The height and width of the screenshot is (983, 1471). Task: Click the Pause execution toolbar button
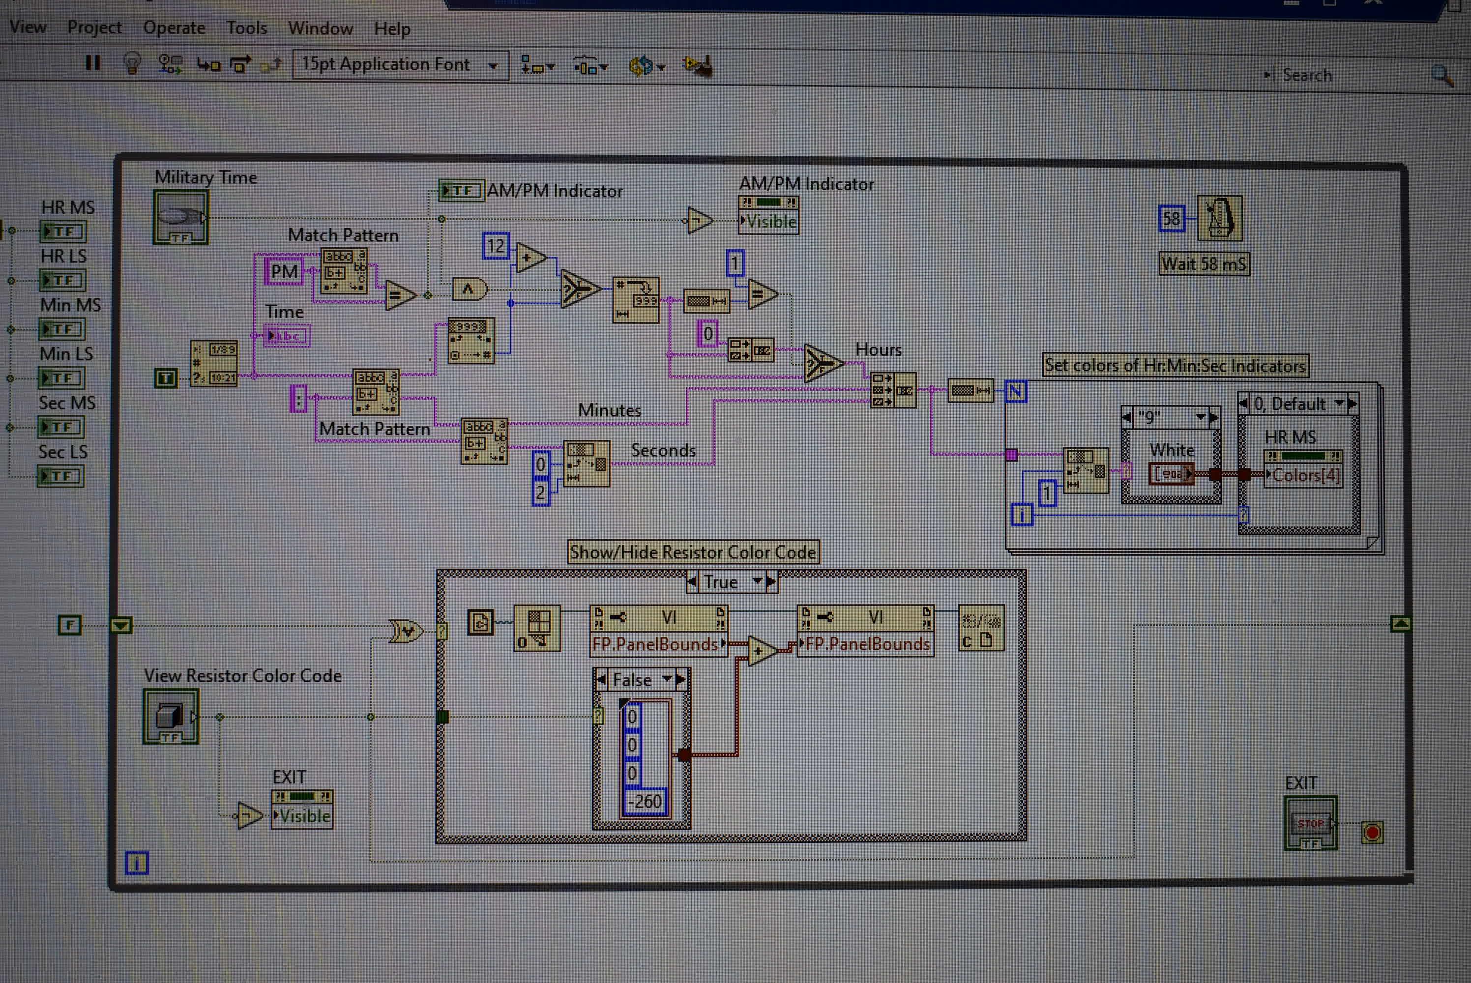point(93,63)
